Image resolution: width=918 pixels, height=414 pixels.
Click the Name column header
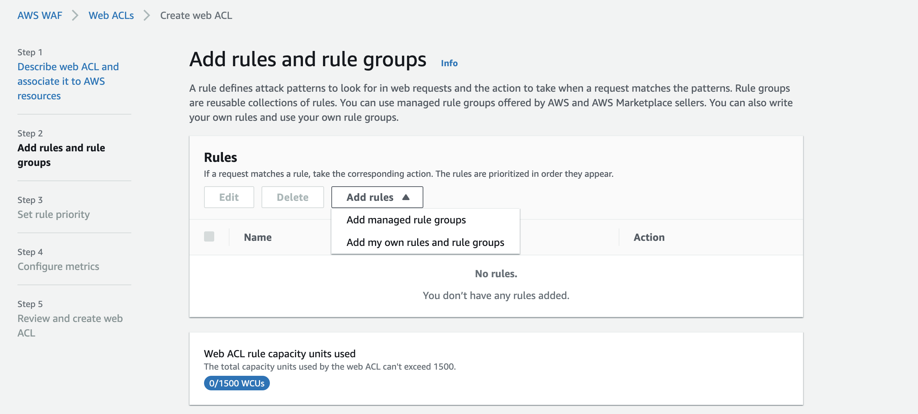click(258, 238)
